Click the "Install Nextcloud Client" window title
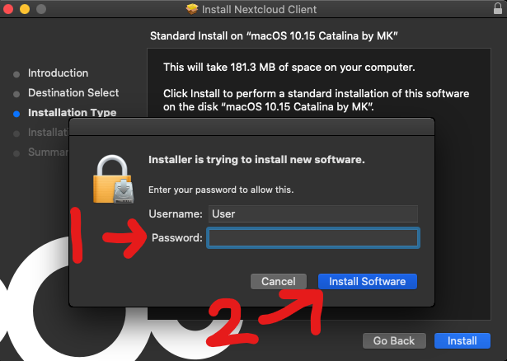The width and height of the screenshot is (507, 361). (x=261, y=10)
